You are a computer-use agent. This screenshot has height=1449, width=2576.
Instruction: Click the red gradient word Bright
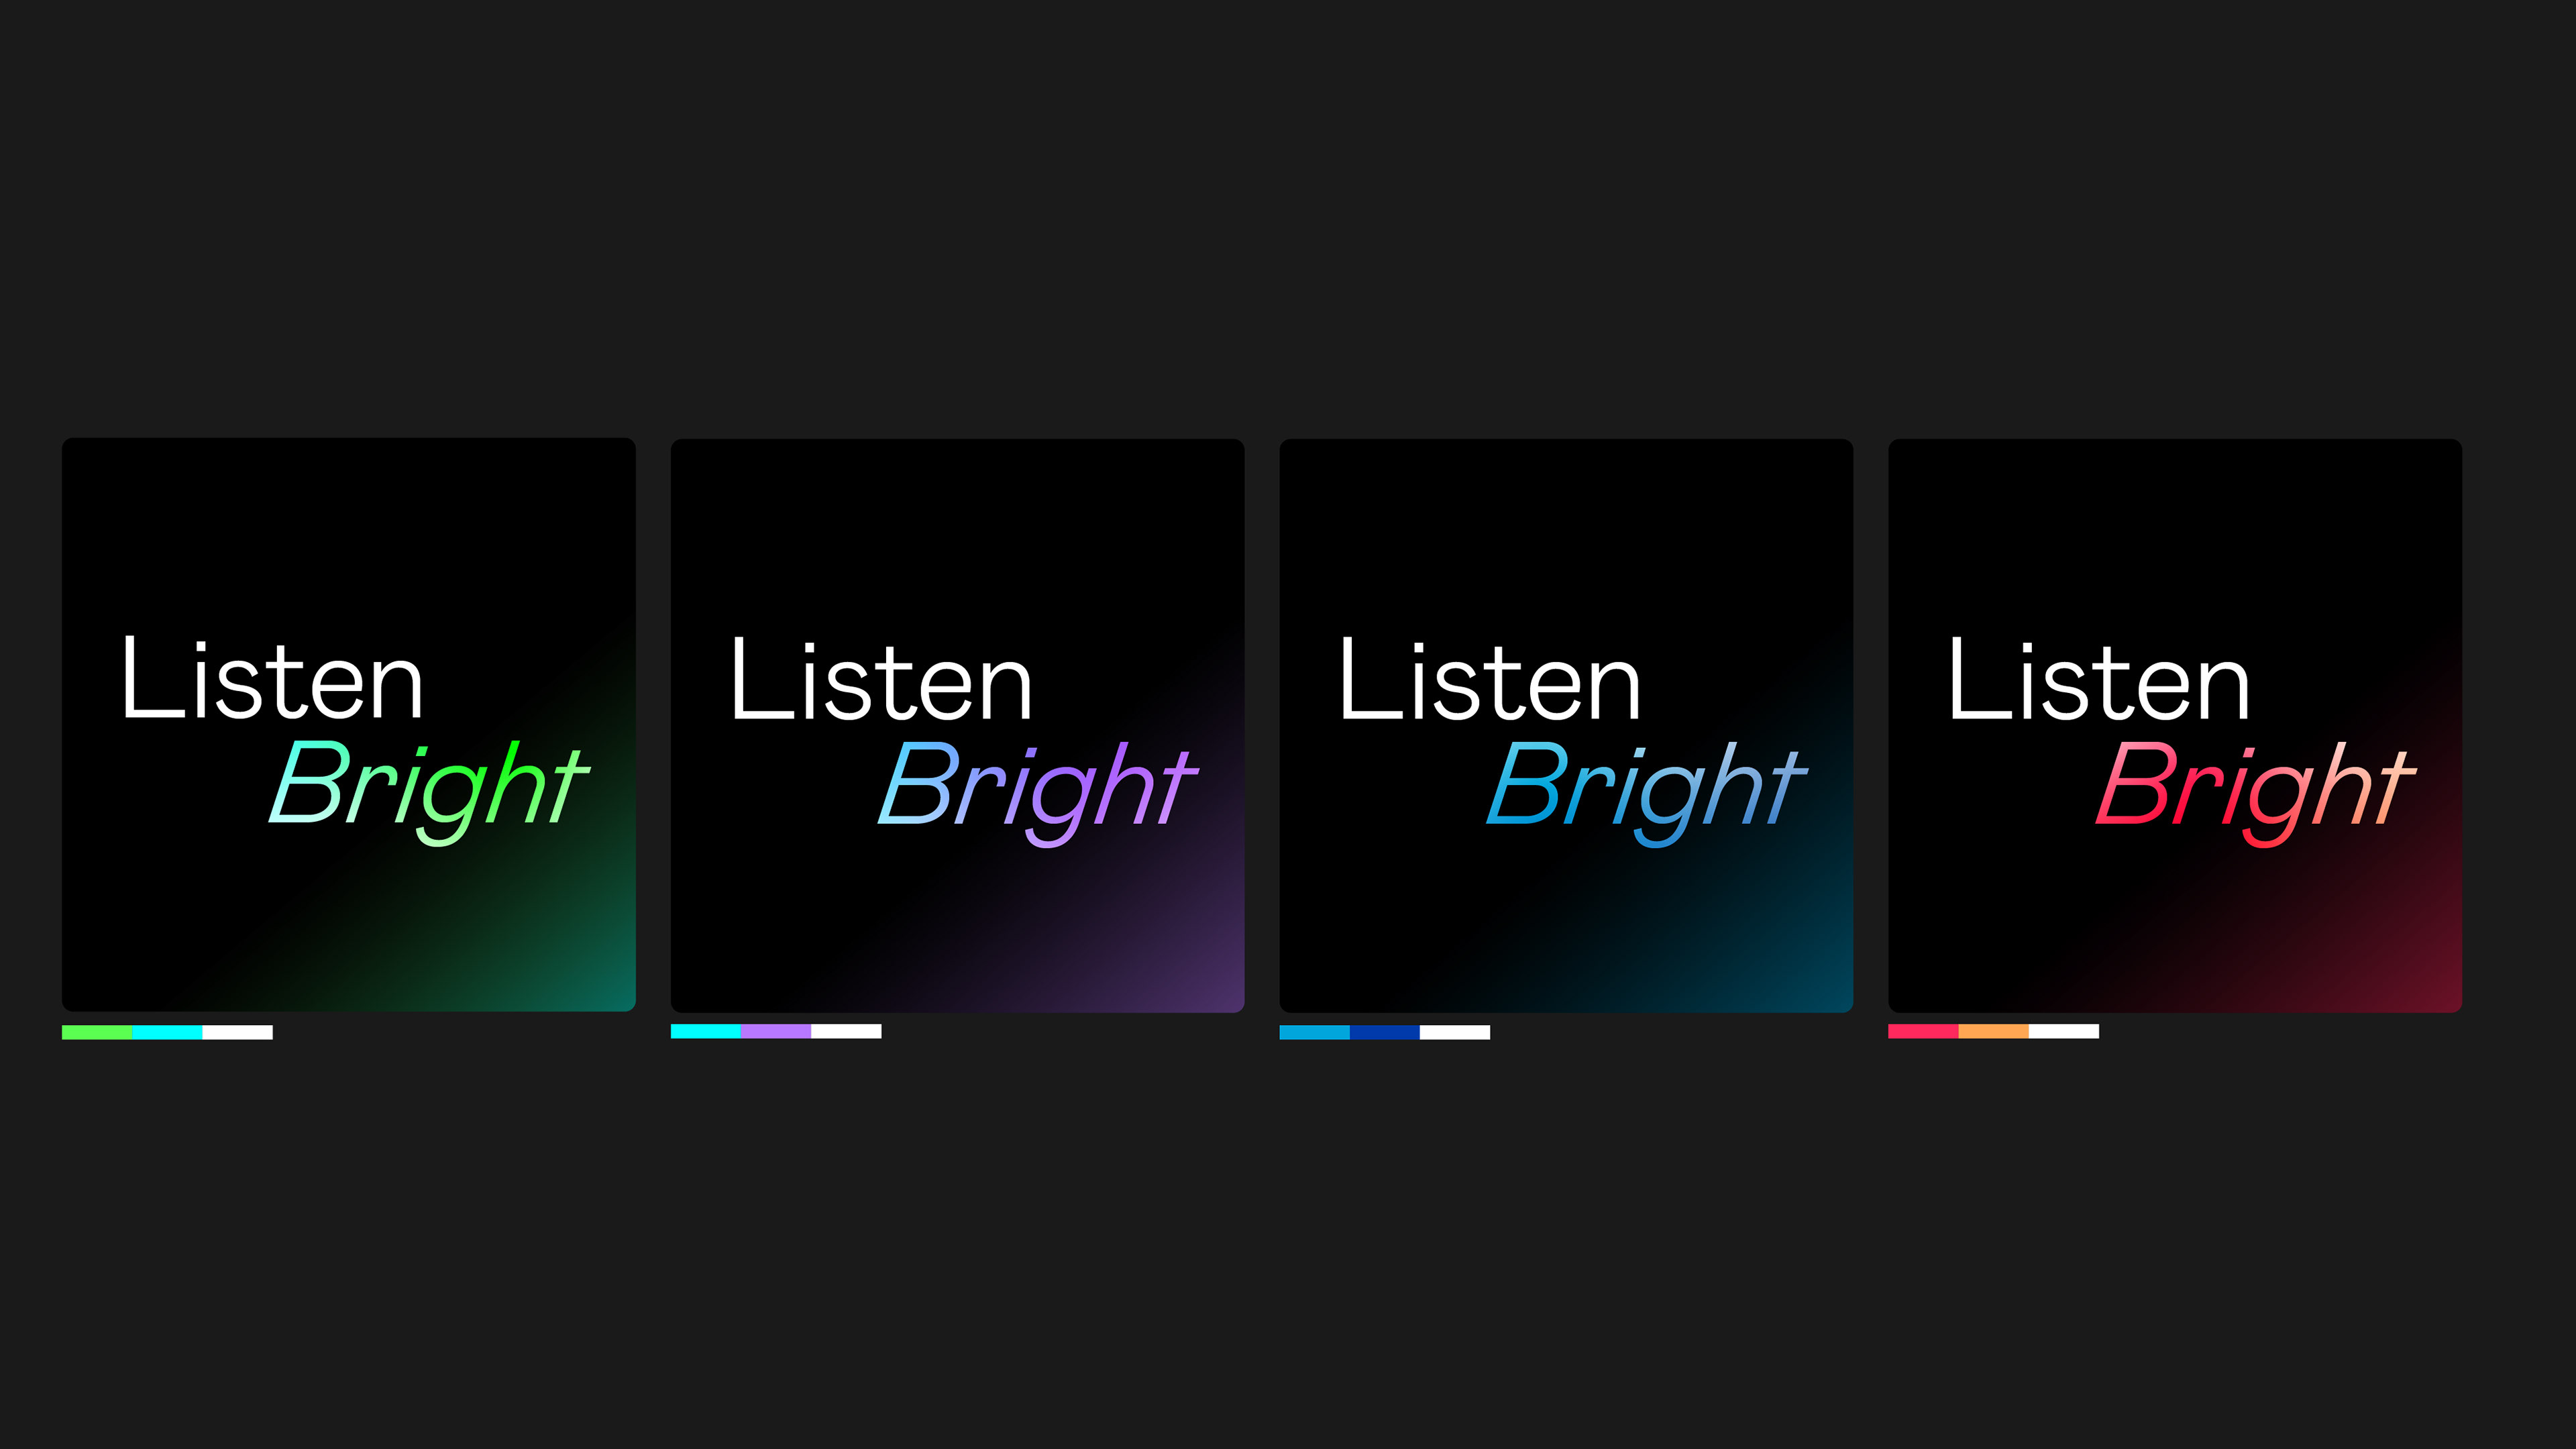tap(2256, 793)
